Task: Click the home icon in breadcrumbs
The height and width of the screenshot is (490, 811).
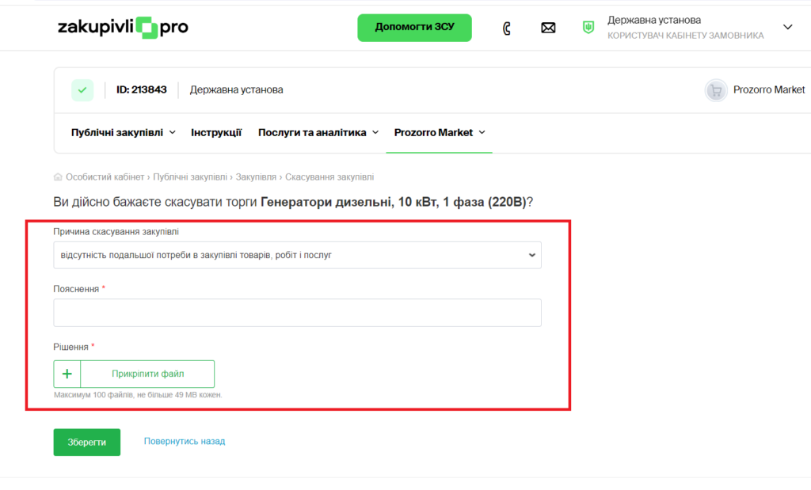Action: point(58,177)
